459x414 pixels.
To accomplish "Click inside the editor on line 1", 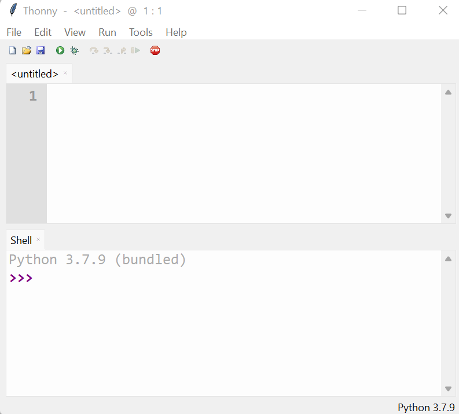I will [244, 96].
